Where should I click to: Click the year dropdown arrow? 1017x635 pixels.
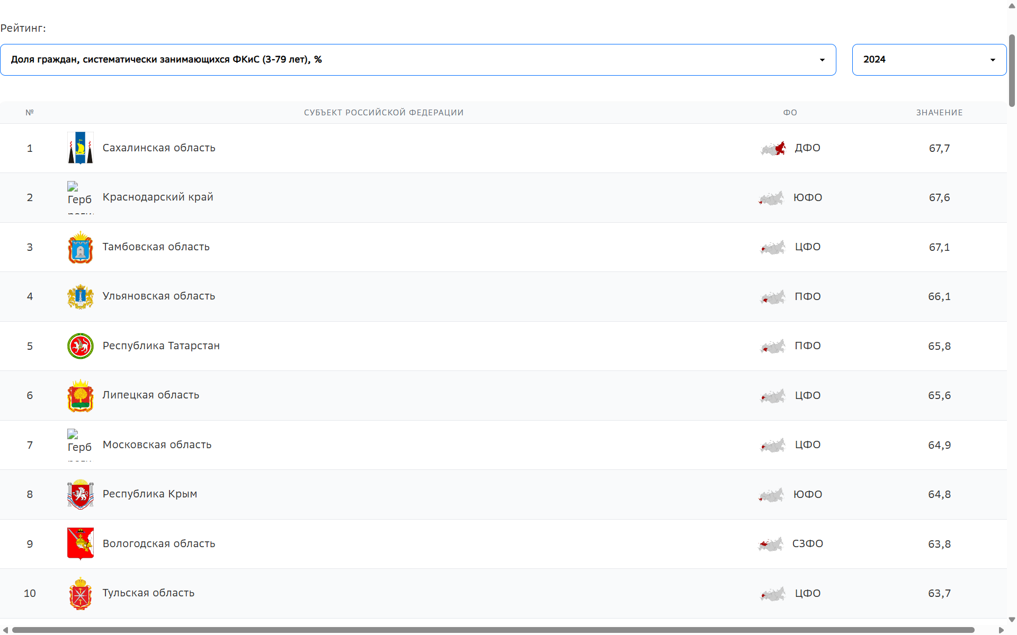993,60
